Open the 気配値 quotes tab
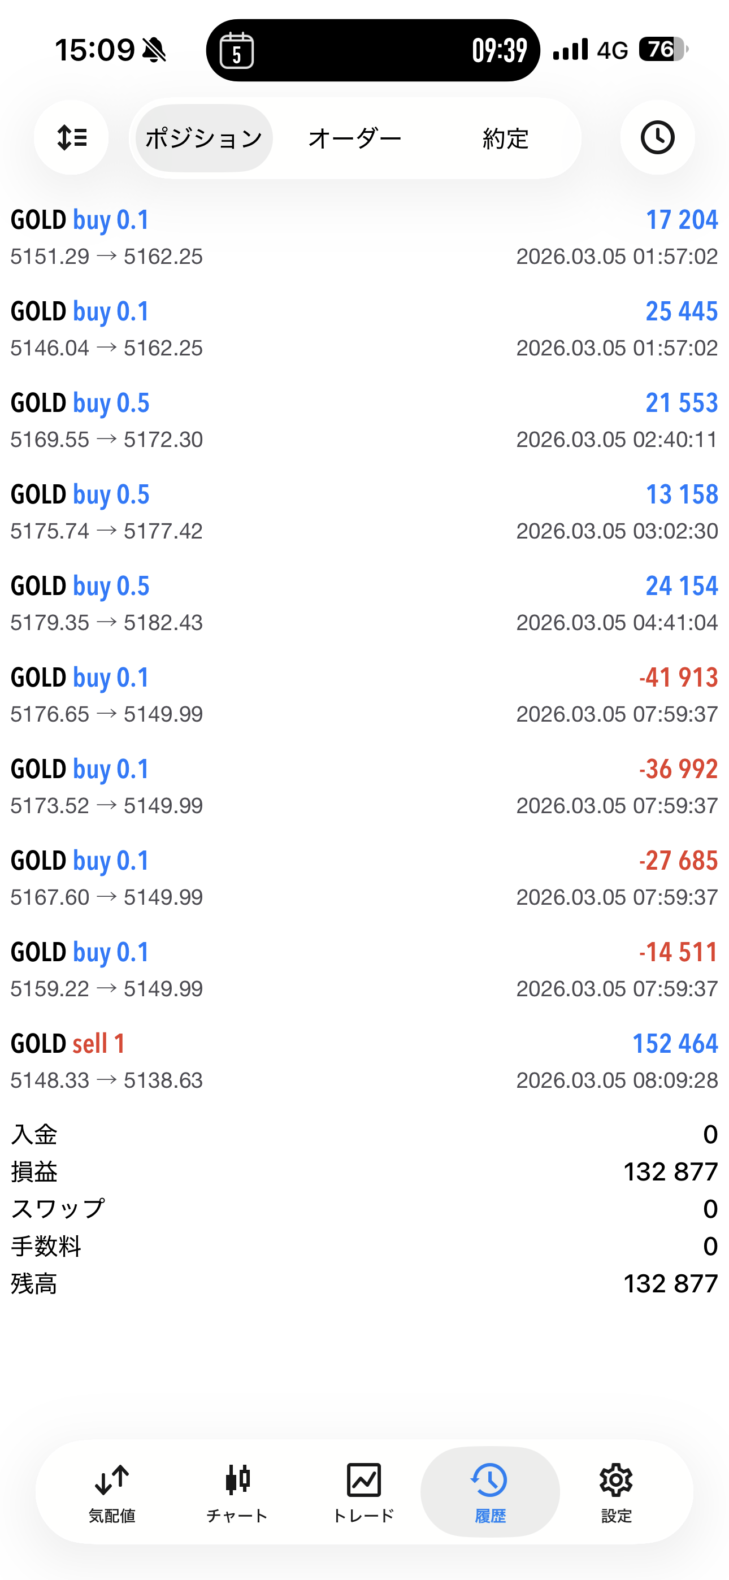This screenshot has width=729, height=1580. coord(112,1492)
